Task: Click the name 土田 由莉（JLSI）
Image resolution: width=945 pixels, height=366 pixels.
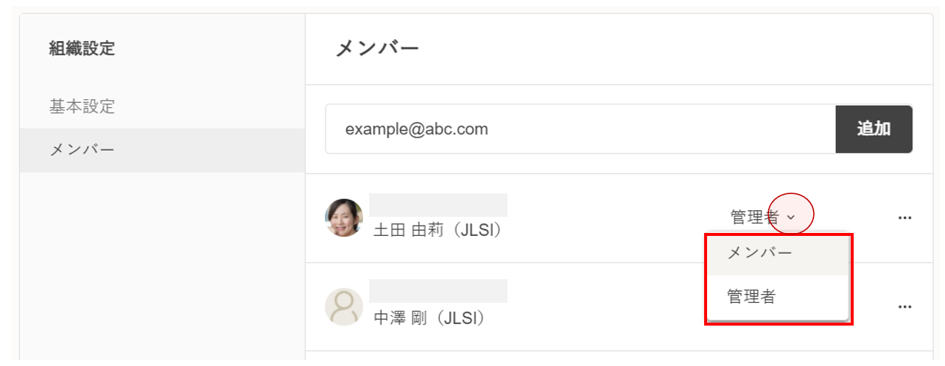Action: [438, 231]
